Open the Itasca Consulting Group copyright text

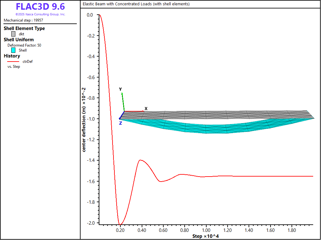[40, 14]
